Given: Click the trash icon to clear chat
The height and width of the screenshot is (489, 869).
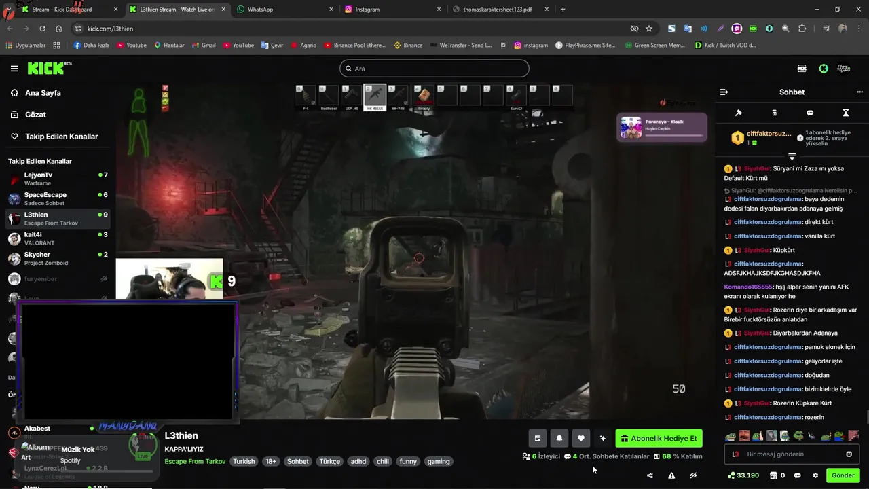Looking at the screenshot, I should tap(775, 113).
